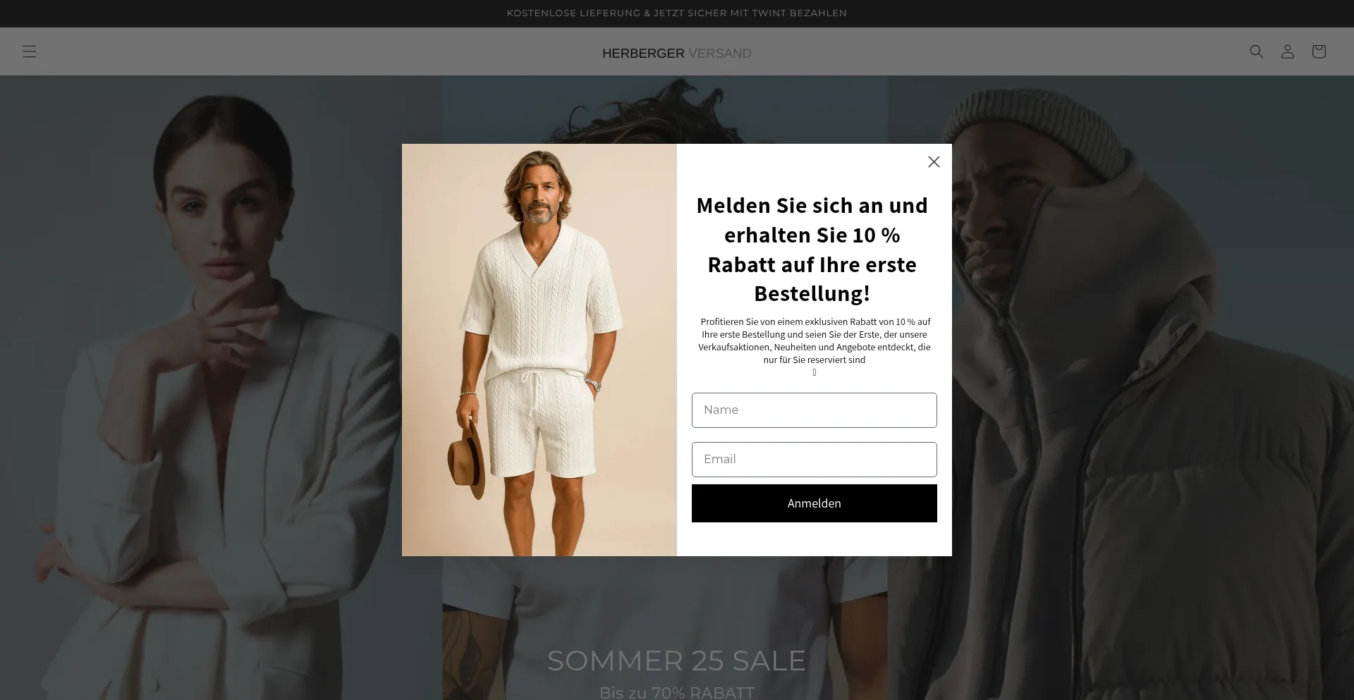
Task: Open the hamburger navigation menu
Action: 29,51
